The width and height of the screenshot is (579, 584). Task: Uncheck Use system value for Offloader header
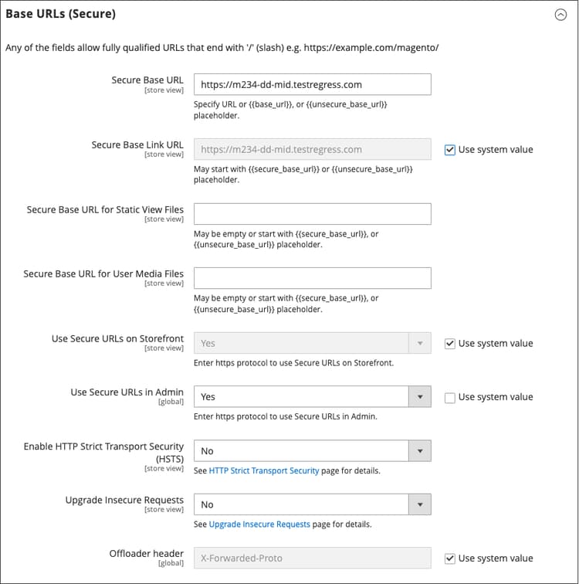[x=450, y=559]
